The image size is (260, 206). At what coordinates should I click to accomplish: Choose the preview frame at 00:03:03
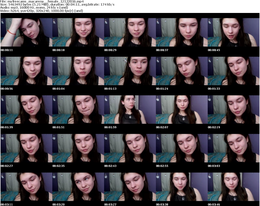tap(234, 148)
